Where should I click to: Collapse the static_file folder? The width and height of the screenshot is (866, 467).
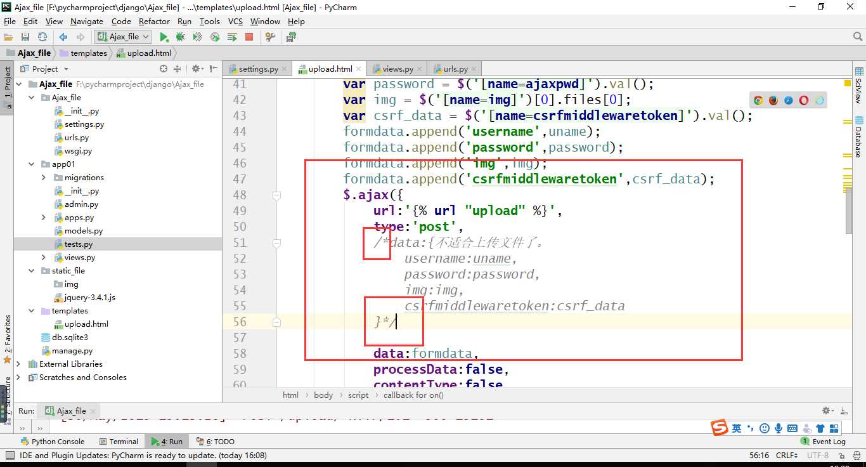[32, 271]
